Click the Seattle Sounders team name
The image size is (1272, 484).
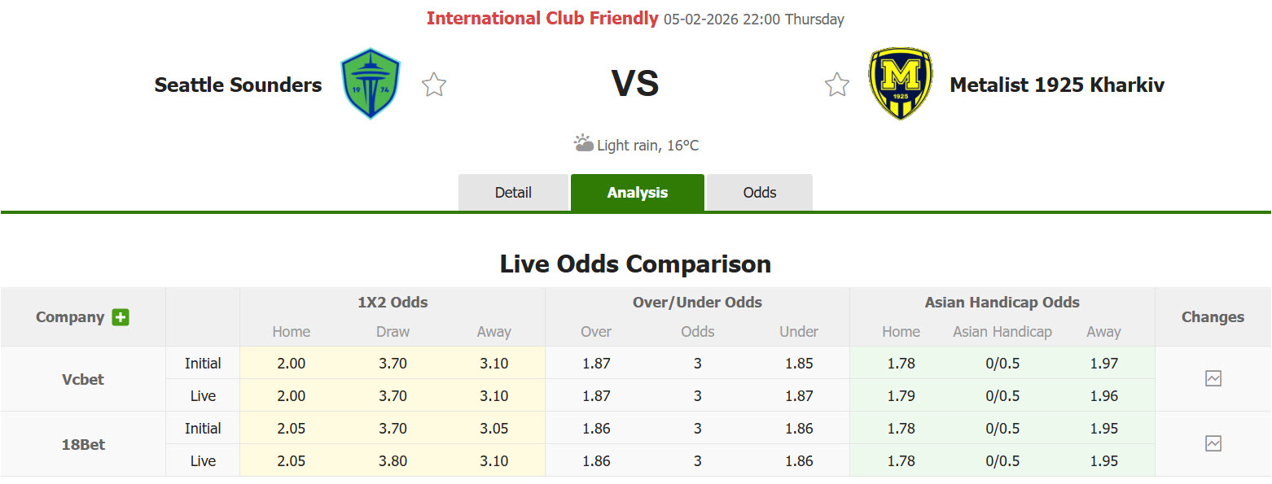[x=238, y=85]
